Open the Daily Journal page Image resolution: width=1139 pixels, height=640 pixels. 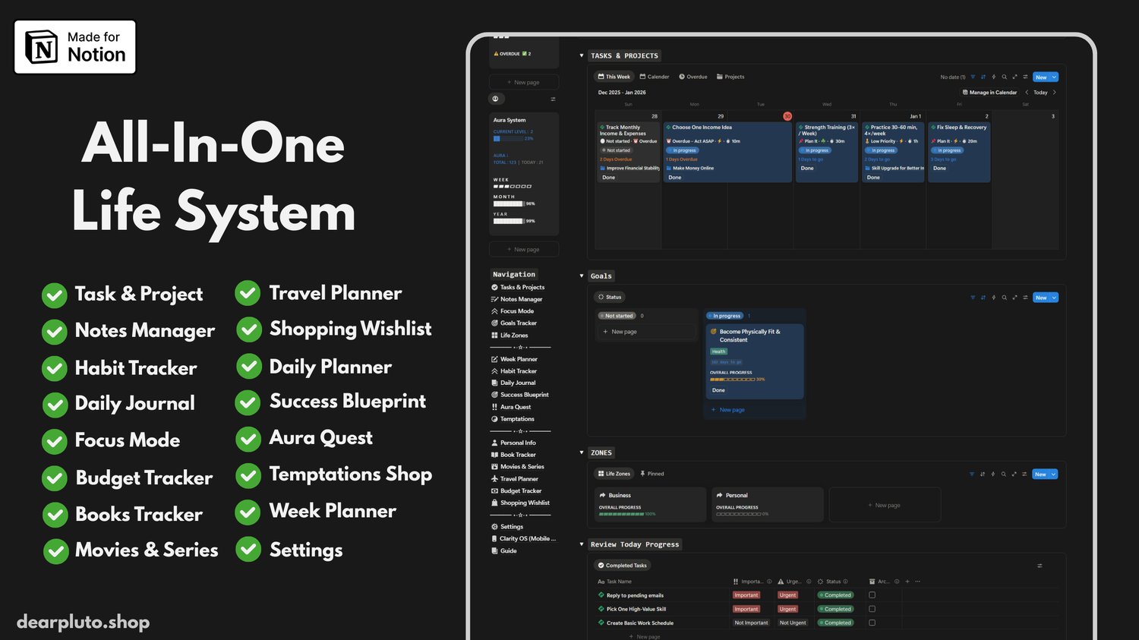513,383
